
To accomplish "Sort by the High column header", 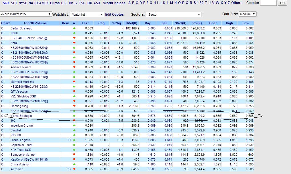I will pyautogui.click(x=229, y=23).
